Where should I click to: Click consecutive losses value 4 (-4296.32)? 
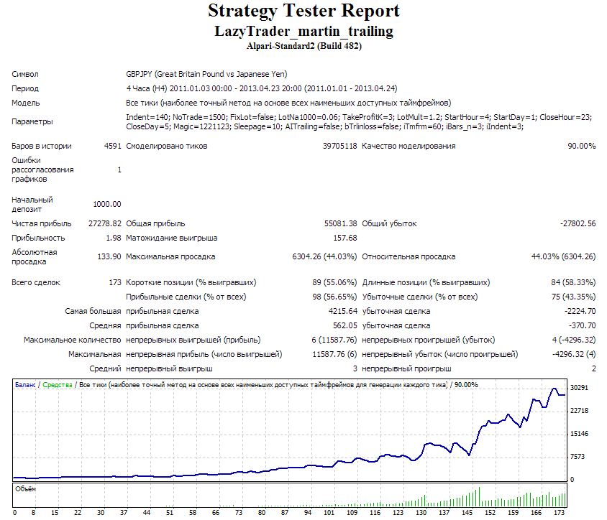tap(574, 340)
